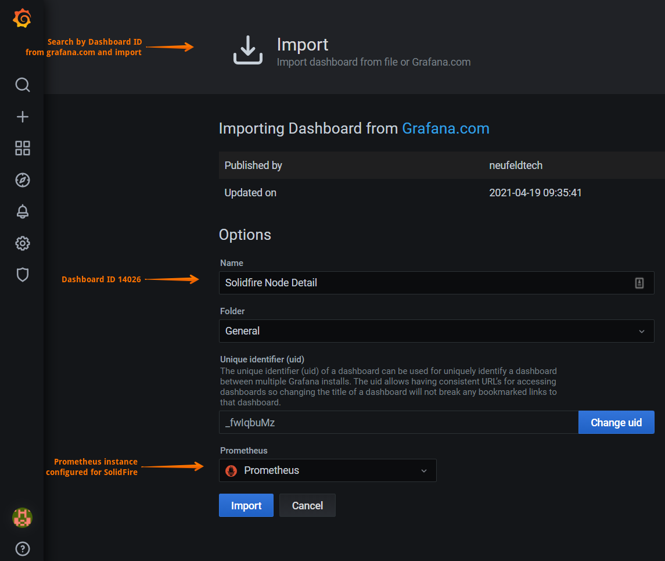
Task: Expand the Folder dropdown showing General
Action: [436, 331]
